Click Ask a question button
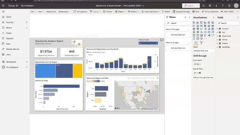This screenshot has height=135, width=240. (x=80, y=12)
